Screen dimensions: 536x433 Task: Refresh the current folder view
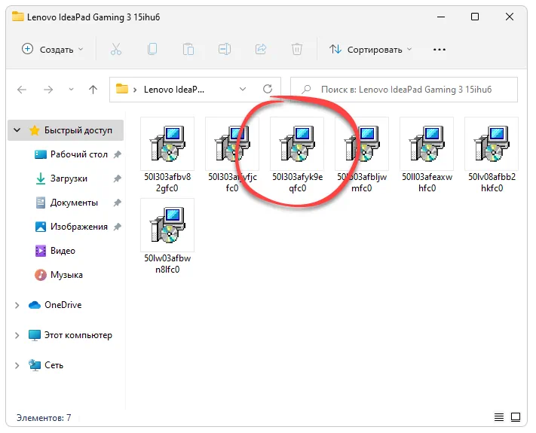[x=267, y=89]
